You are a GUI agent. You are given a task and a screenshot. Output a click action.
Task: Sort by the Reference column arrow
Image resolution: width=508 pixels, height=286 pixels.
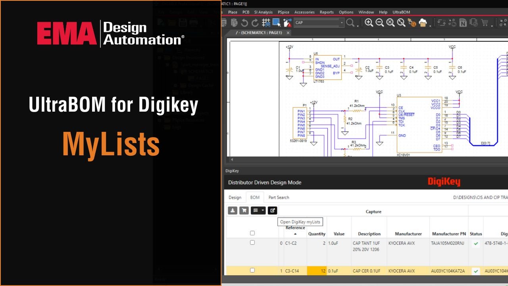point(295,234)
